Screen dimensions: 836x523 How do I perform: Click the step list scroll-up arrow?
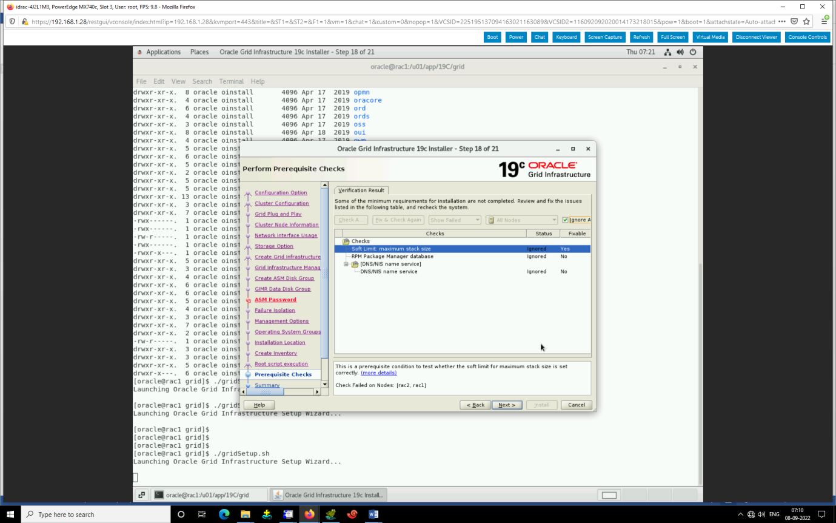[x=325, y=185]
